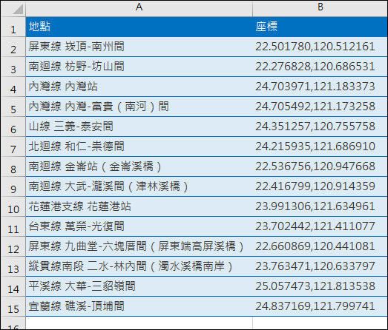The height and width of the screenshot is (330, 388).
Task: Select cell 平溪線 大華-三貂嶺間
Action: 139,287
